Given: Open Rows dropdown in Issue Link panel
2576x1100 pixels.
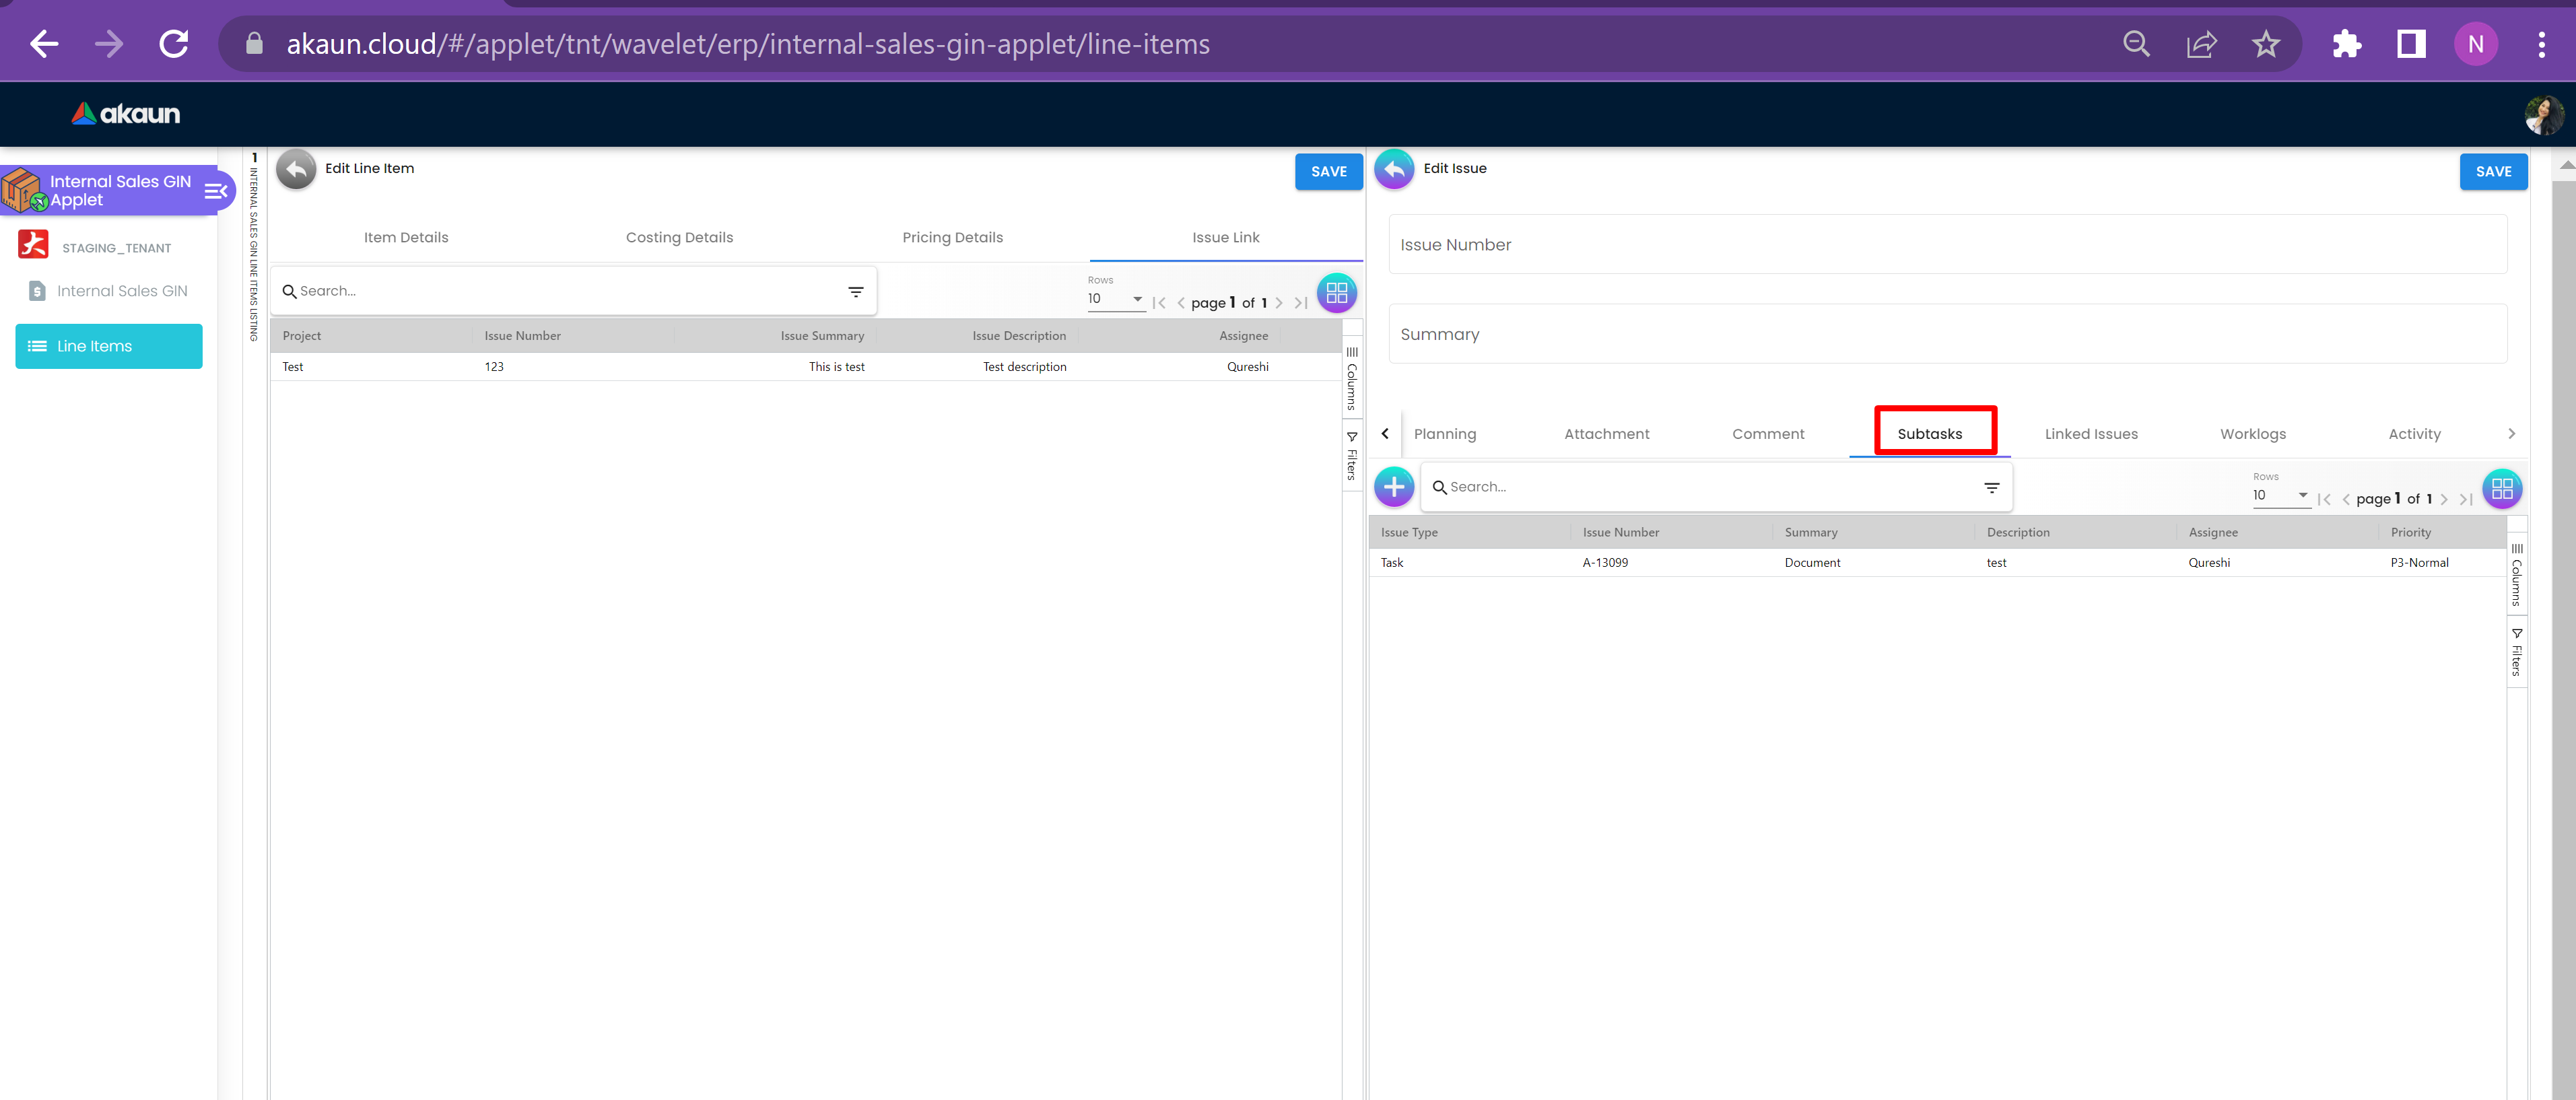Looking at the screenshot, I should 1115,299.
